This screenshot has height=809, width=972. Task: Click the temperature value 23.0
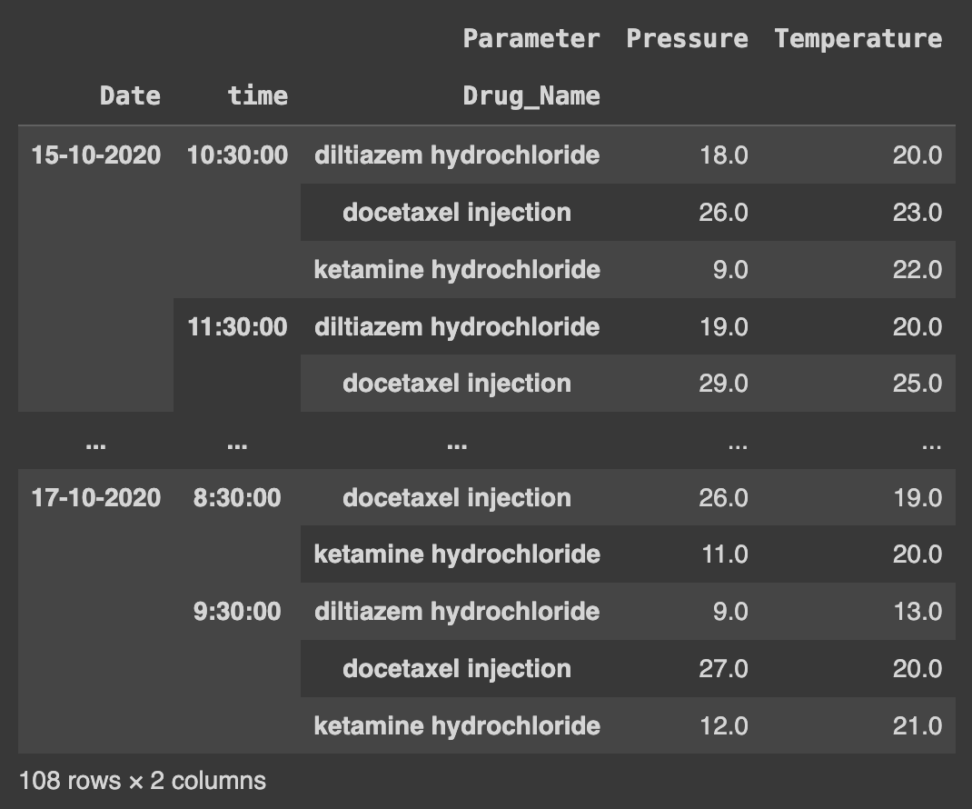coord(917,213)
